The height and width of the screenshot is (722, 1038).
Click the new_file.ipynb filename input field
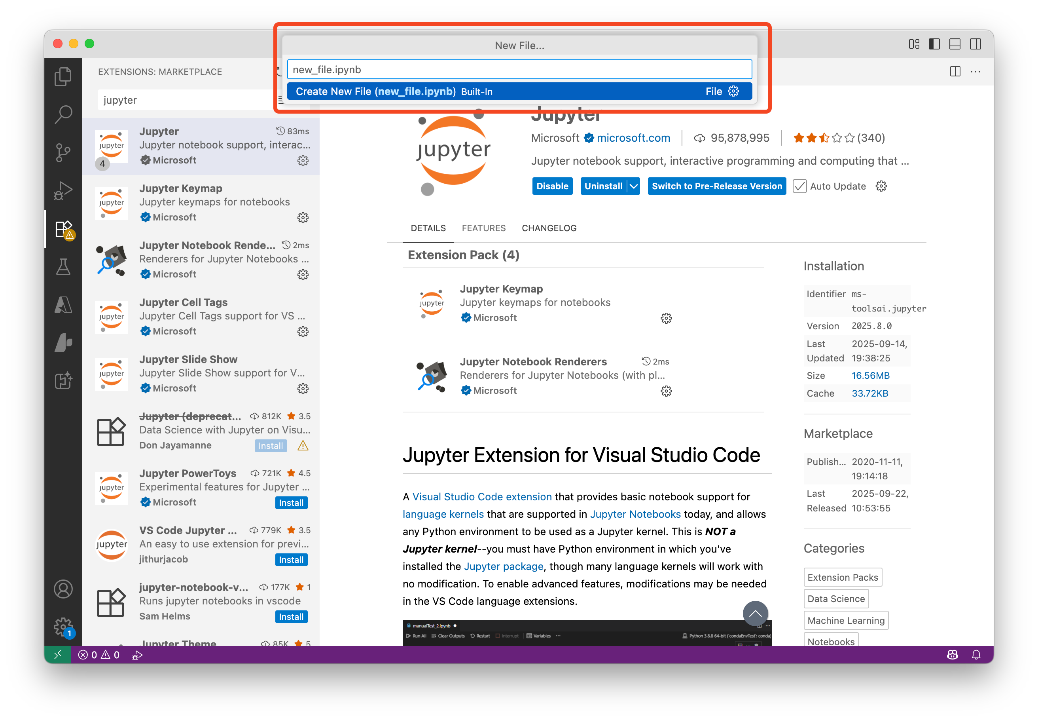[519, 70]
